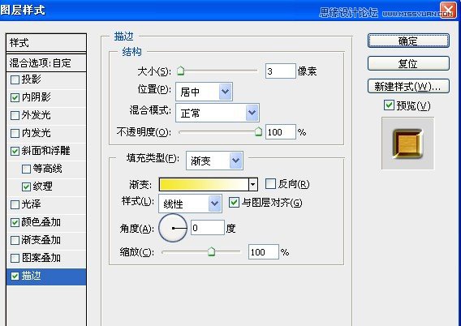Select the 描边 stroke label in list

pos(31,276)
